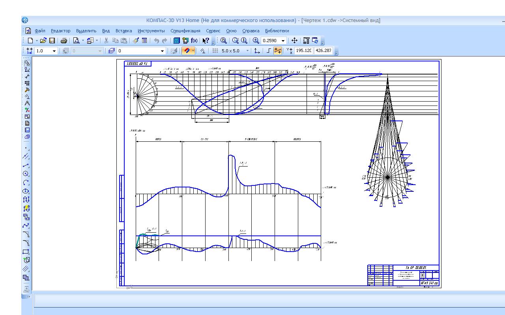Viewport: 505px width, 315px height.
Task: Open the Сервис menu
Action: 213,31
